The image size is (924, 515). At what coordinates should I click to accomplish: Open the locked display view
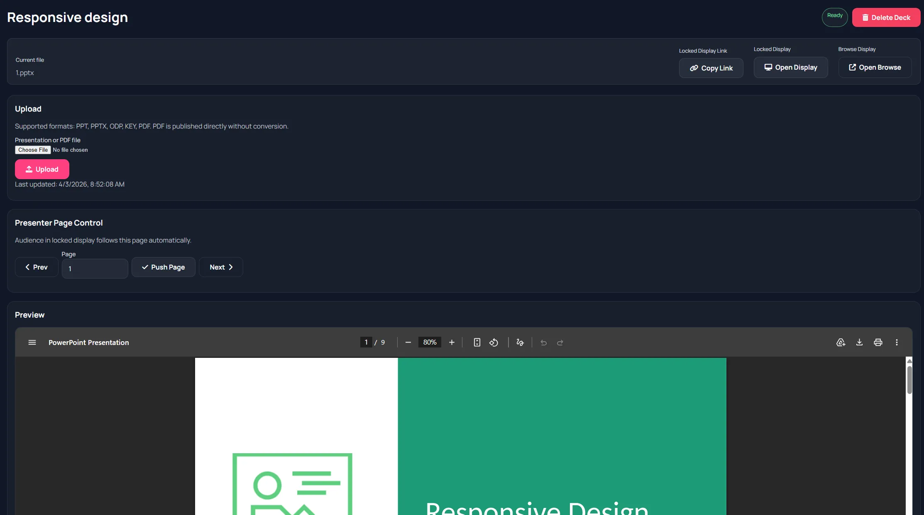(x=791, y=67)
